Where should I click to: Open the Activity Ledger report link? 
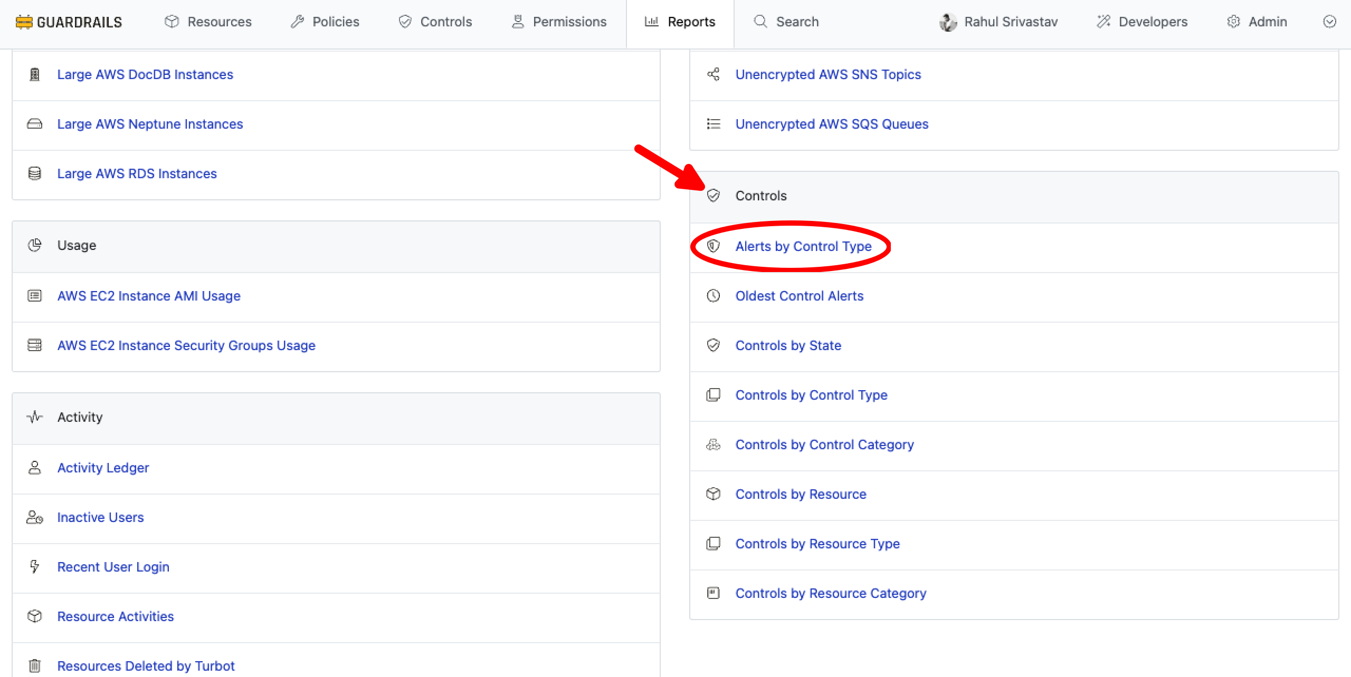103,468
